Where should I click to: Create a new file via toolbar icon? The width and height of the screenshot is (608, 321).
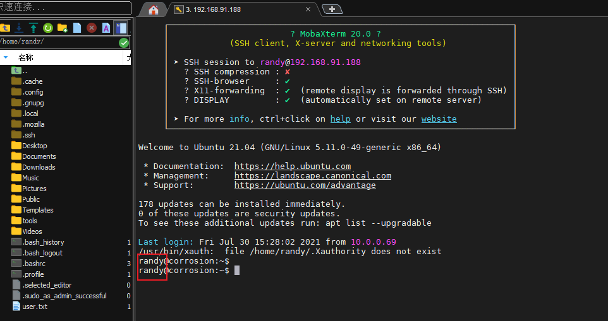pos(77,28)
